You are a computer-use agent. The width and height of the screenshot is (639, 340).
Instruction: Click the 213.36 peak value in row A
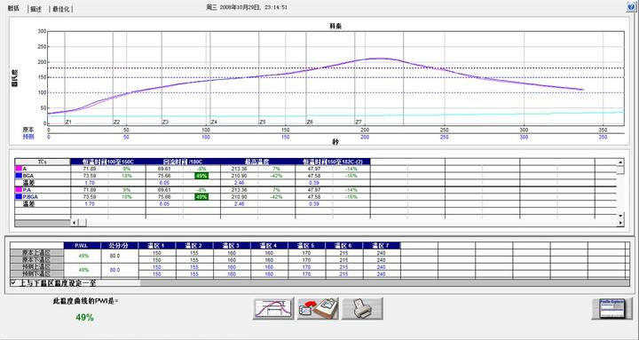pos(240,169)
